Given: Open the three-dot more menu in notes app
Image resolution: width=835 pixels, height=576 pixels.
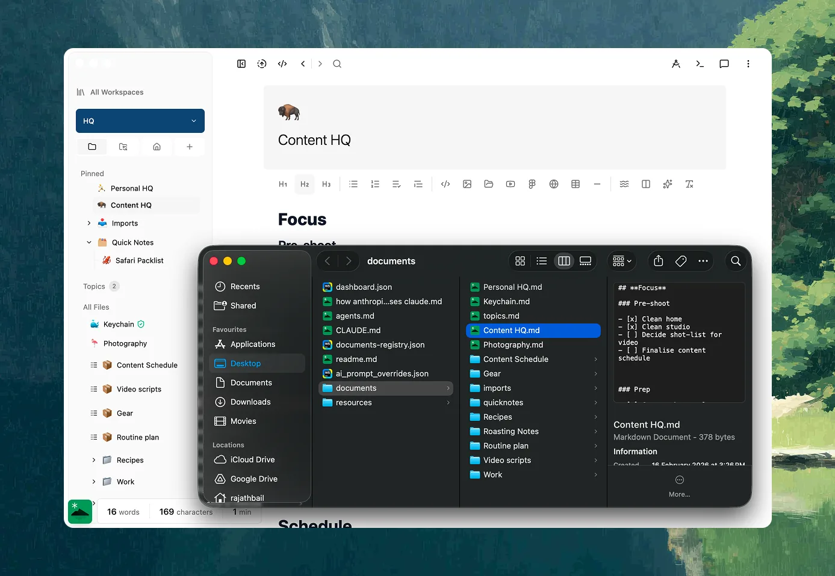Looking at the screenshot, I should pos(748,64).
